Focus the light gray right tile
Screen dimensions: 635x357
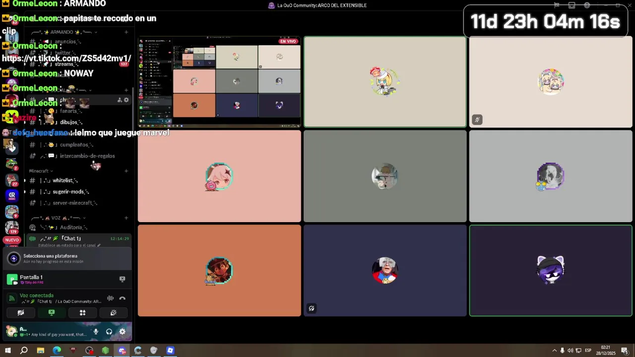pos(551,176)
